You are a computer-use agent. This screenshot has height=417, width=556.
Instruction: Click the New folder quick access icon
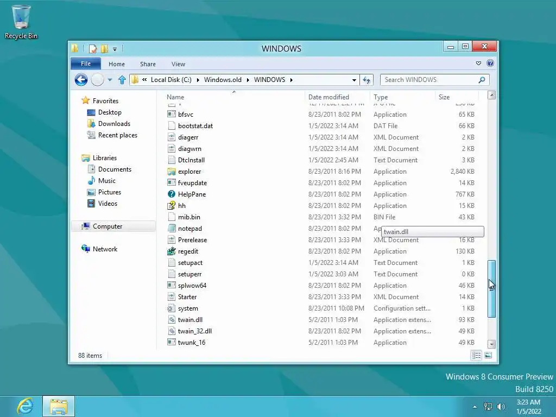coord(104,48)
